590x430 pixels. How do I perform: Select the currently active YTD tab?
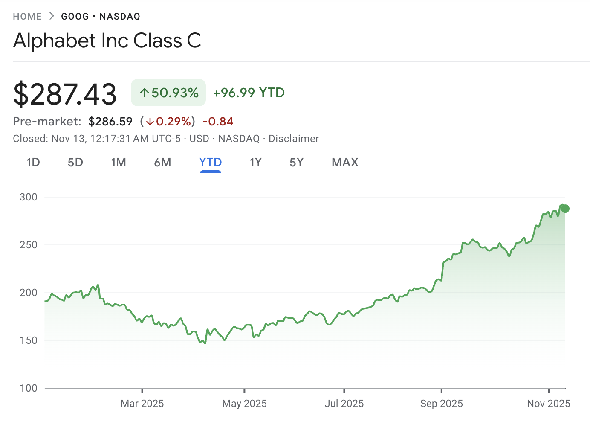(210, 163)
